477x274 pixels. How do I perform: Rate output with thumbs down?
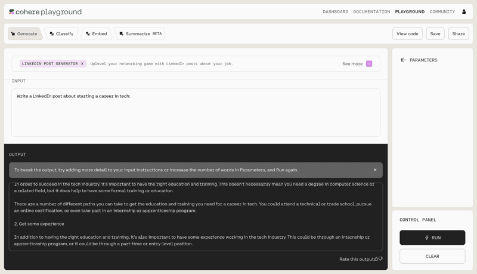(380, 259)
